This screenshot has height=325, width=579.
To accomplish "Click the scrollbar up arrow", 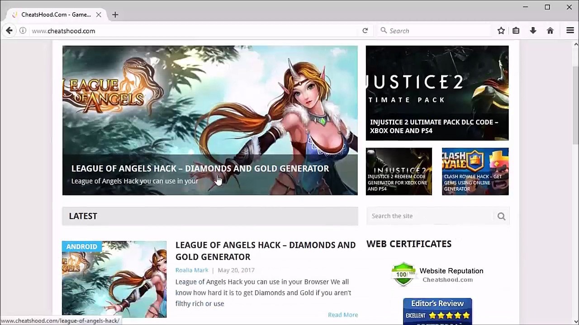I will [x=575, y=44].
